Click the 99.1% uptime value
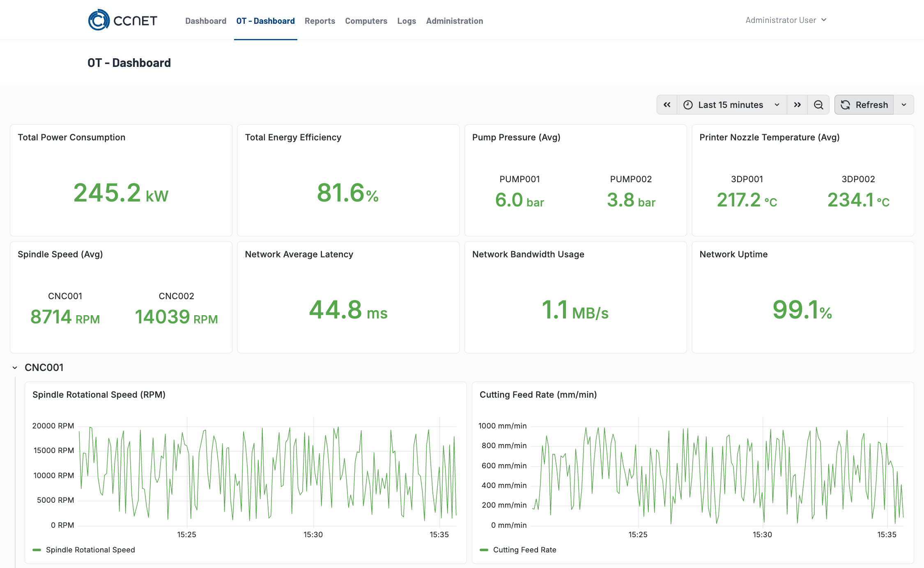 (x=802, y=310)
